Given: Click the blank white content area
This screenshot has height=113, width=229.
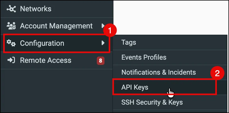Looking at the screenshot, I should click(171, 17).
